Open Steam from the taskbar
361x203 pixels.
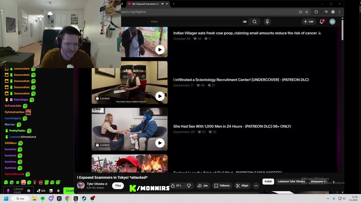click(x=84, y=198)
